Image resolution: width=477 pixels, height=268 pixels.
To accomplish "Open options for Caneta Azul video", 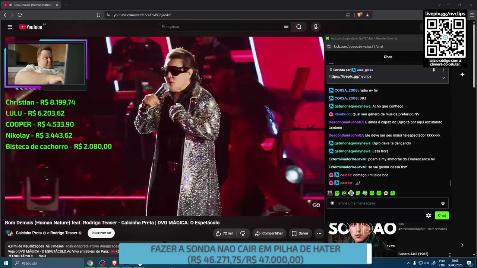I will 450,255.
